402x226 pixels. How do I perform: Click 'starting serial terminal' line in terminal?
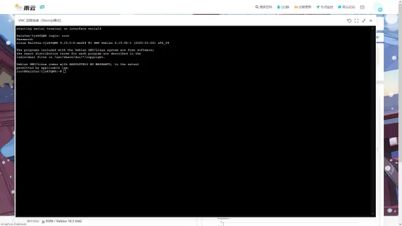tap(59, 29)
